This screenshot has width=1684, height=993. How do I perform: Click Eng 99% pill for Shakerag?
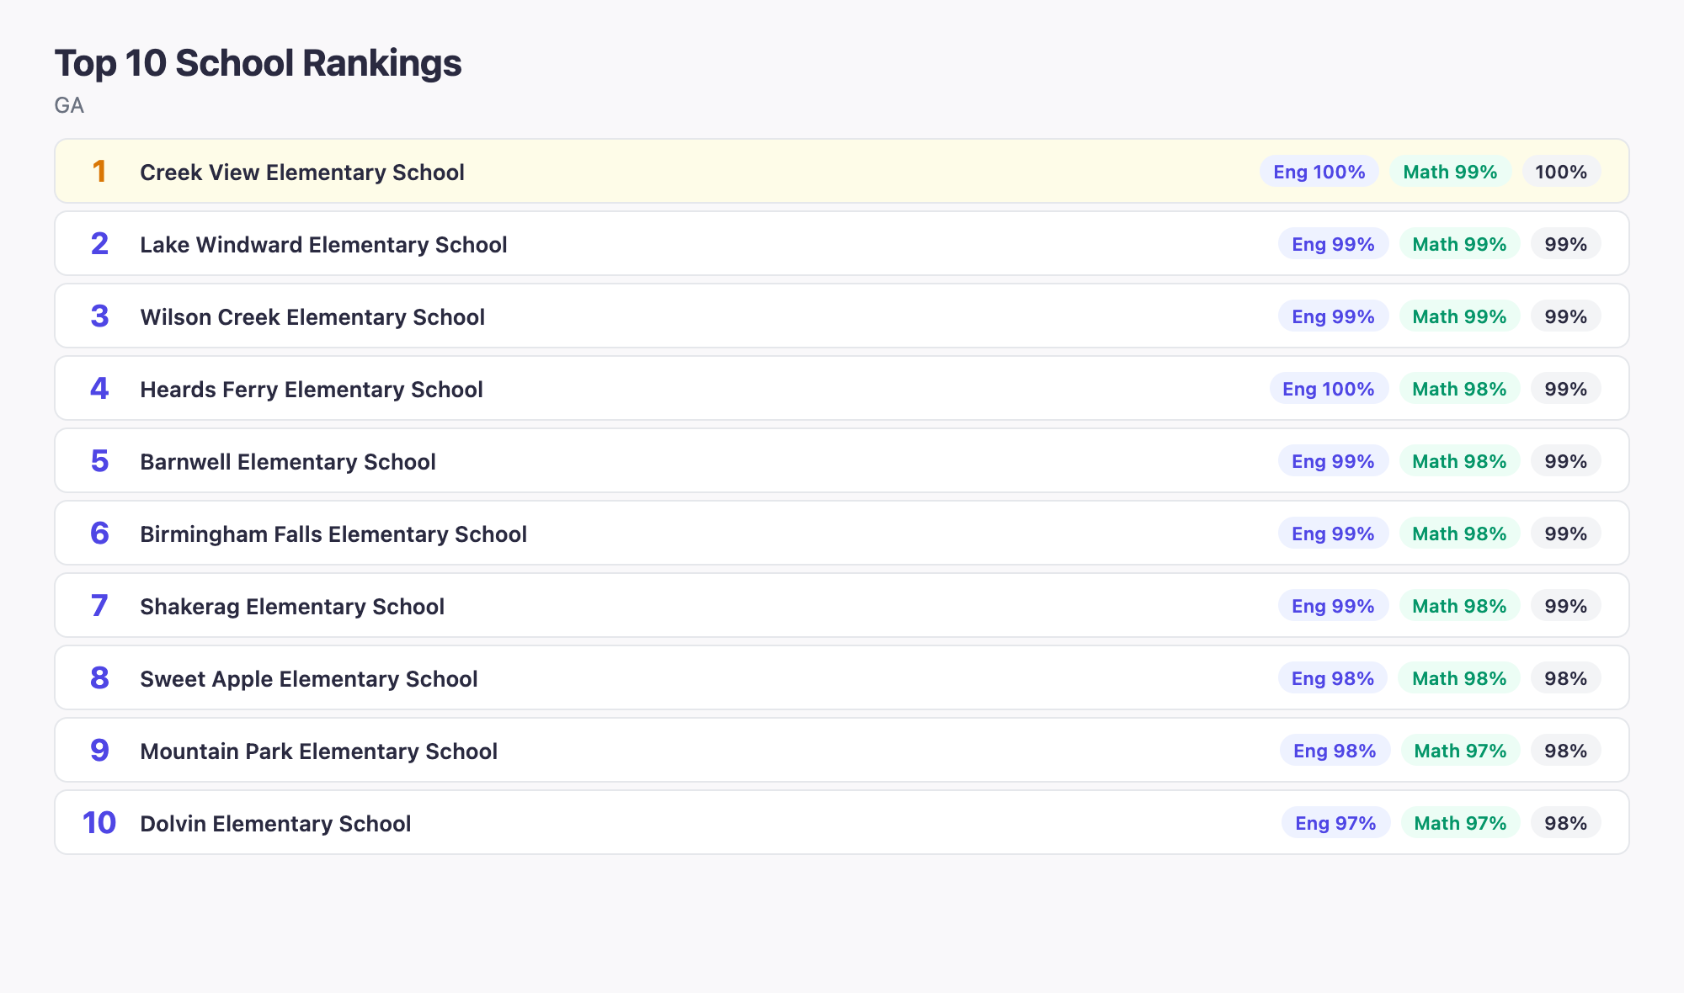pyautogui.click(x=1334, y=606)
